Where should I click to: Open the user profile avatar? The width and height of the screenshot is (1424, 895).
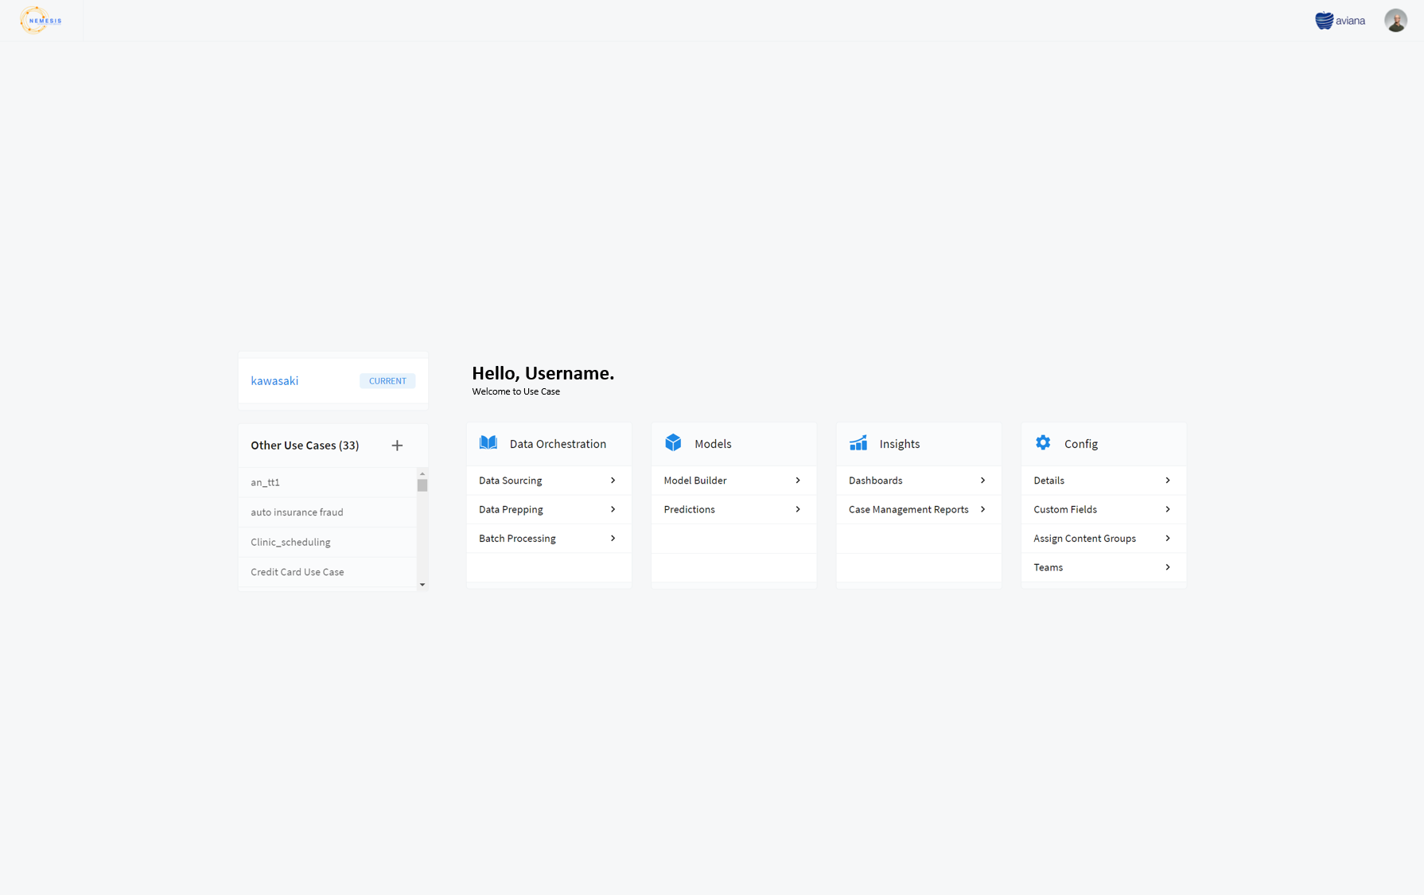click(x=1396, y=20)
